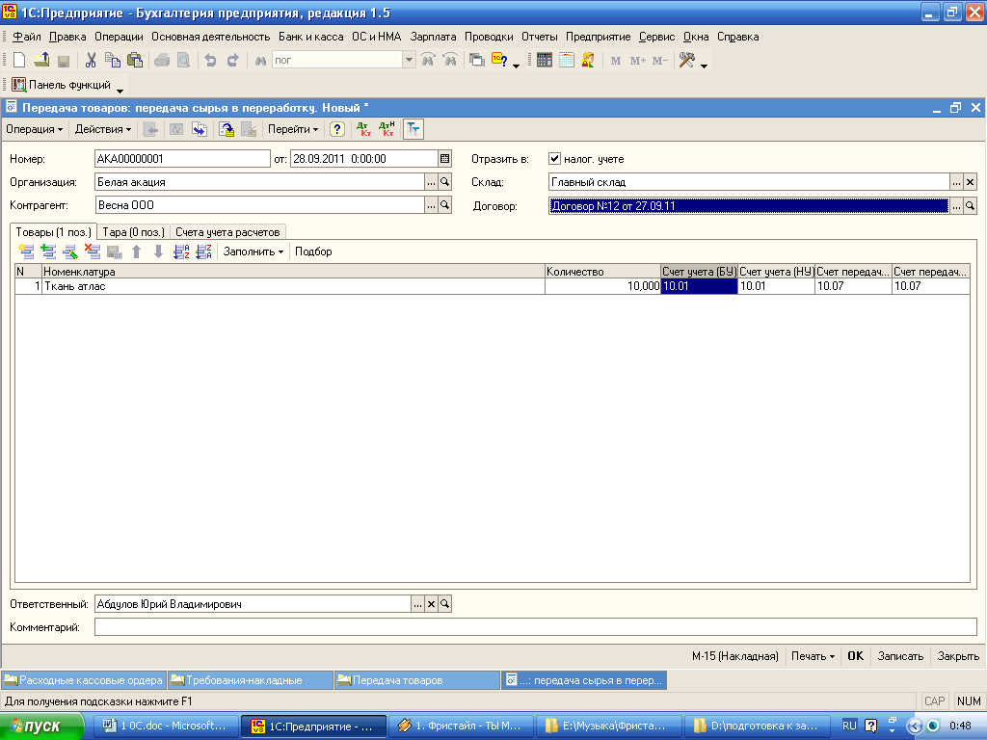Screen dimensions: 987x740
Task: Open Перейти dropdown menu
Action: [293, 130]
